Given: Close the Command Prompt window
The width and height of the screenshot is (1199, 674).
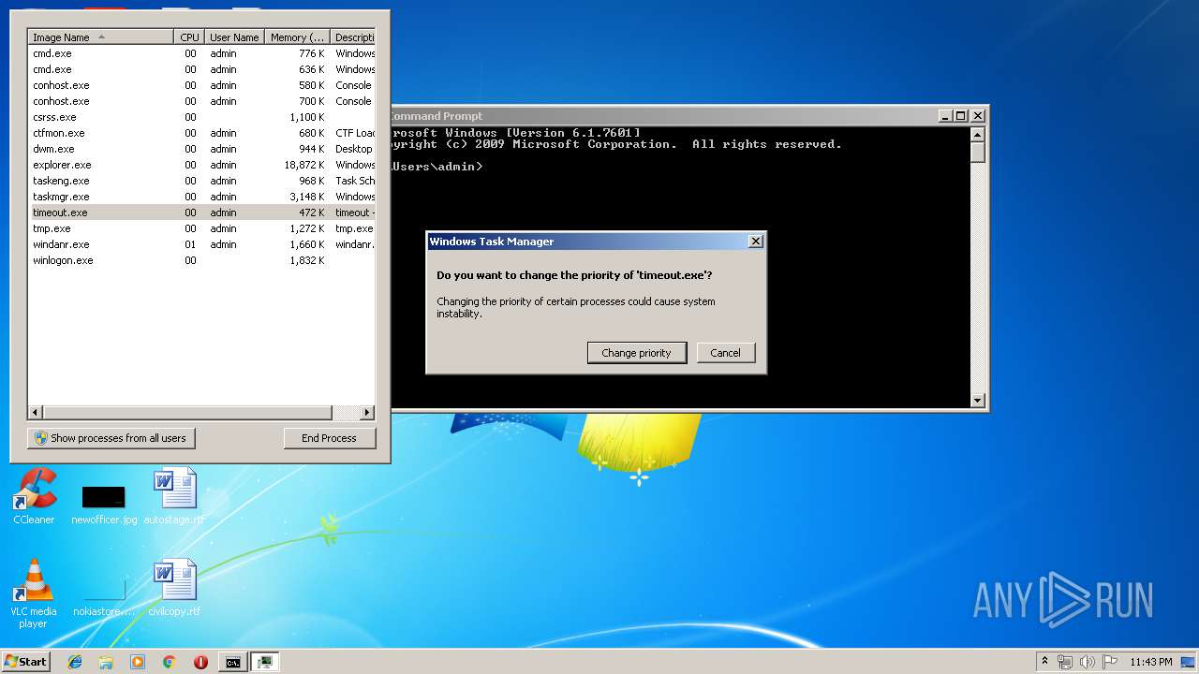Looking at the screenshot, I should point(977,116).
